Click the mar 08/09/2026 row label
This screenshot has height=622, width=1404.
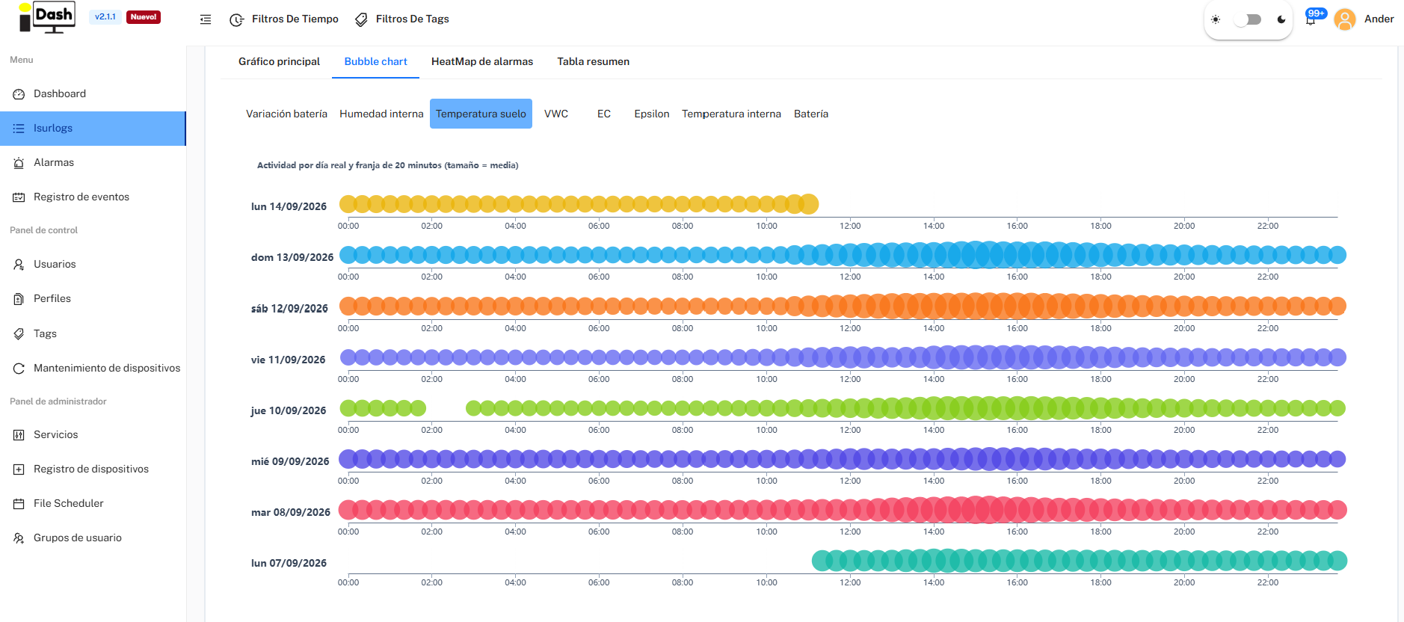click(x=291, y=513)
